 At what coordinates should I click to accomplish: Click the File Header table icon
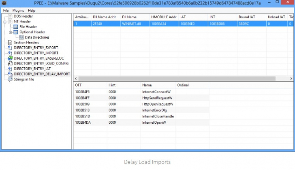[x=16, y=27]
